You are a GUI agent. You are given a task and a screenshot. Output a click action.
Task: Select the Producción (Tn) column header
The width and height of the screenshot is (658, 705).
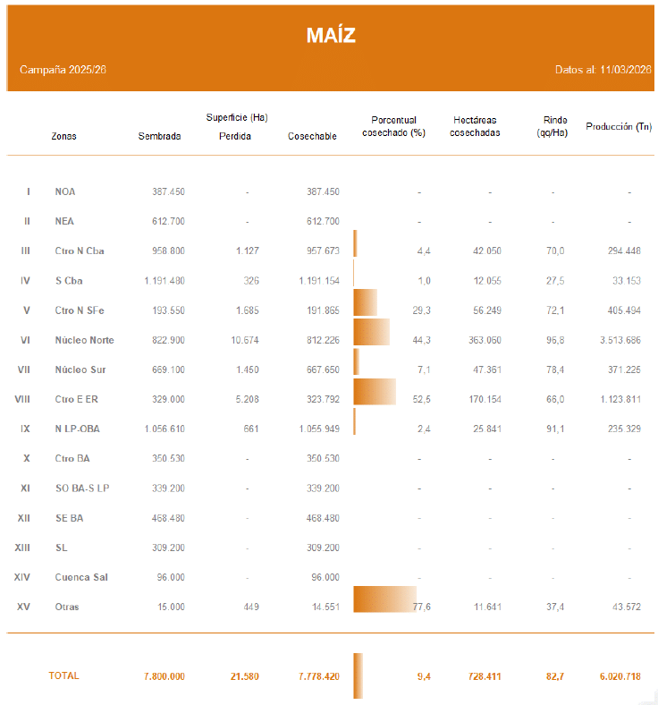click(619, 127)
